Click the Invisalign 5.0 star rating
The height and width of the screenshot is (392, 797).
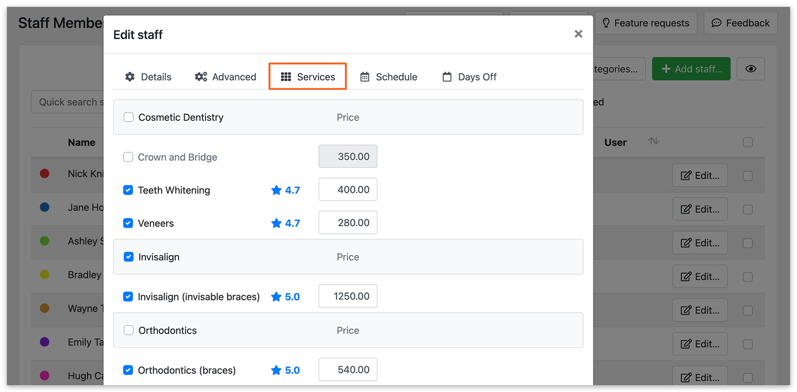click(x=285, y=297)
